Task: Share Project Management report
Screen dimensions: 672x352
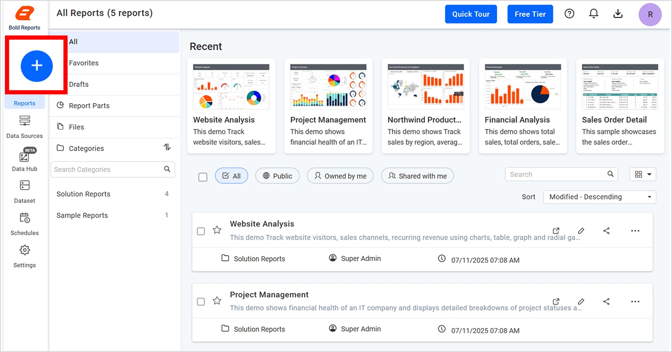Action: [x=606, y=301]
